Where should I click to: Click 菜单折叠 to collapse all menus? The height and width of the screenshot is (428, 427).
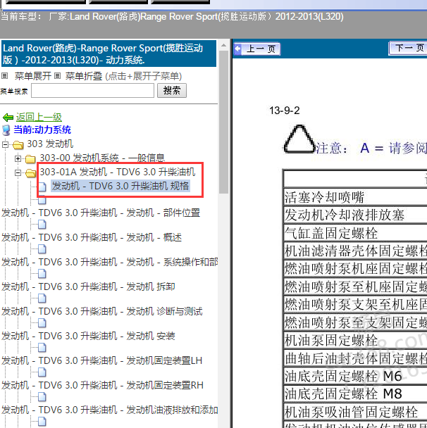(84, 76)
